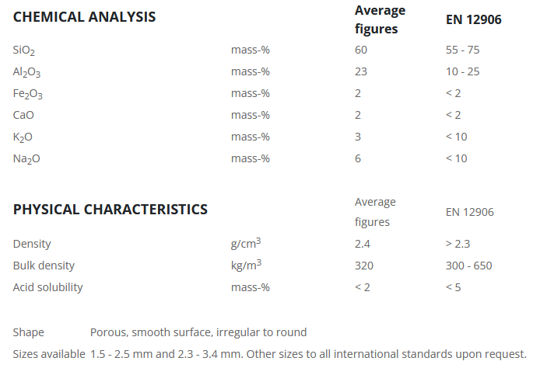The height and width of the screenshot is (382, 540).
Task: Click the Na2O row label
Action: (x=25, y=159)
